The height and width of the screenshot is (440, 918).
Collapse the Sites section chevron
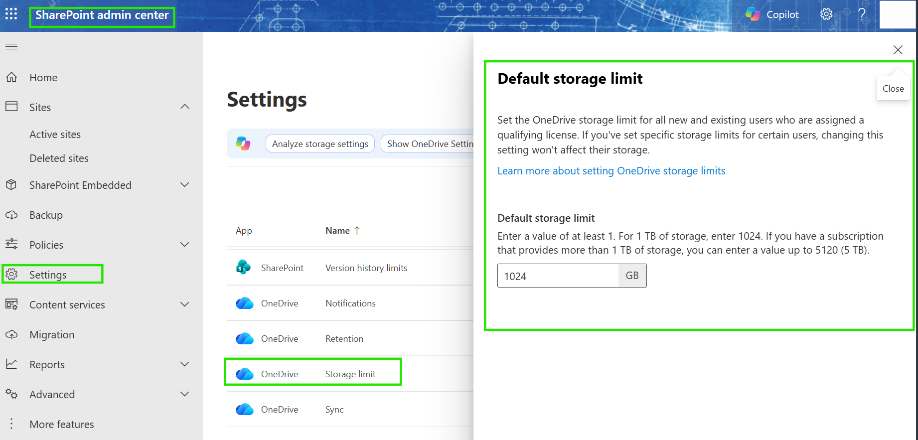point(185,107)
